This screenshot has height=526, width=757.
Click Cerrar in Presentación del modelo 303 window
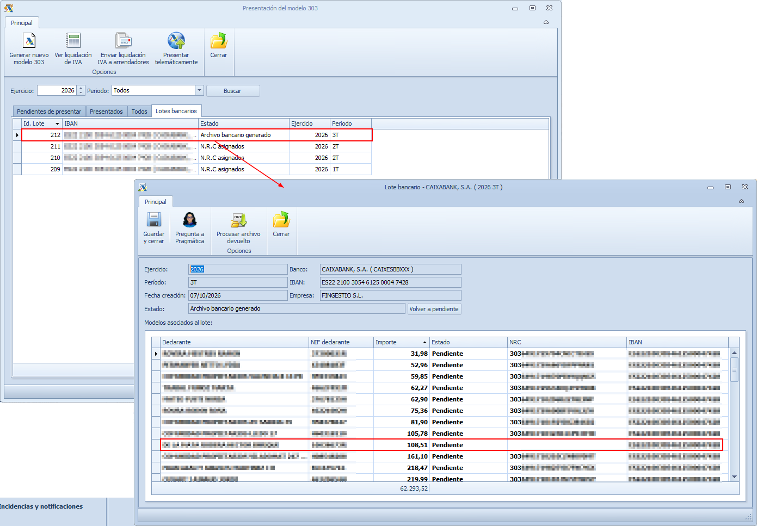[x=219, y=46]
